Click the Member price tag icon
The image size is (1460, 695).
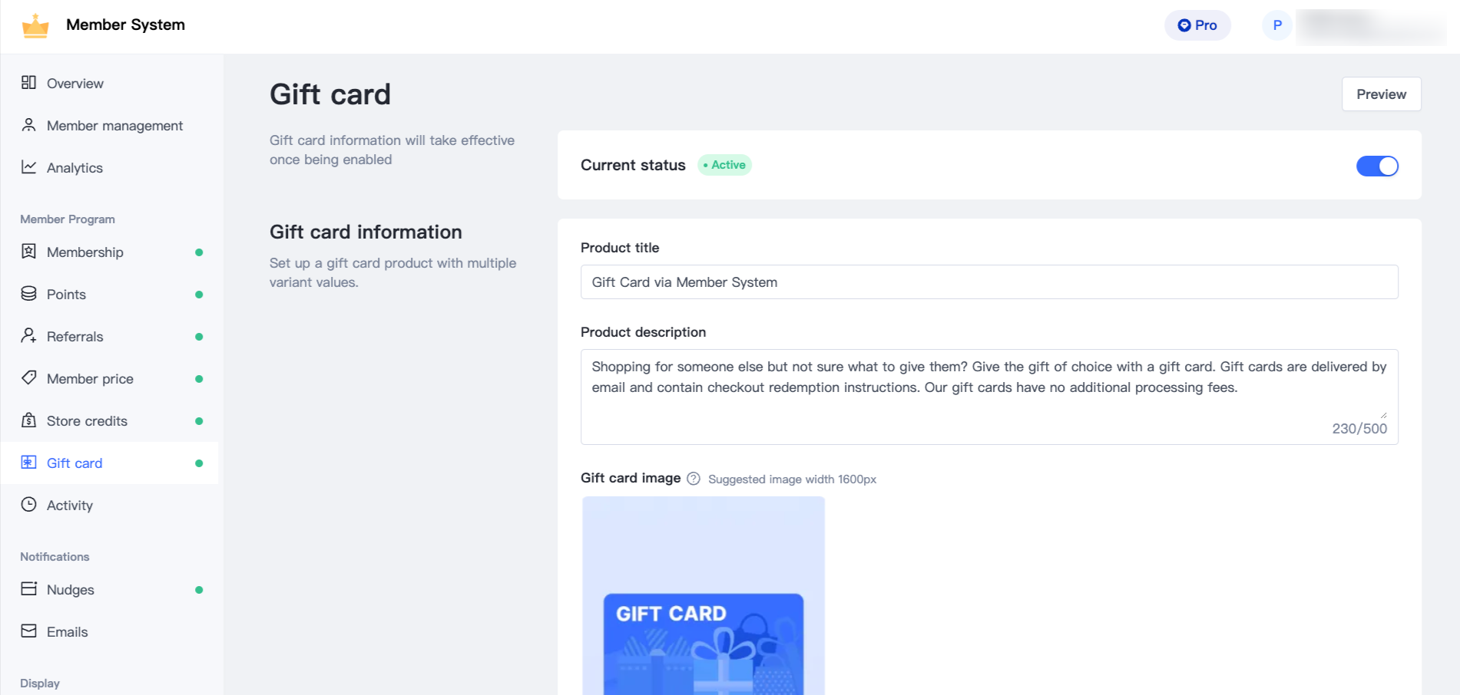click(28, 377)
